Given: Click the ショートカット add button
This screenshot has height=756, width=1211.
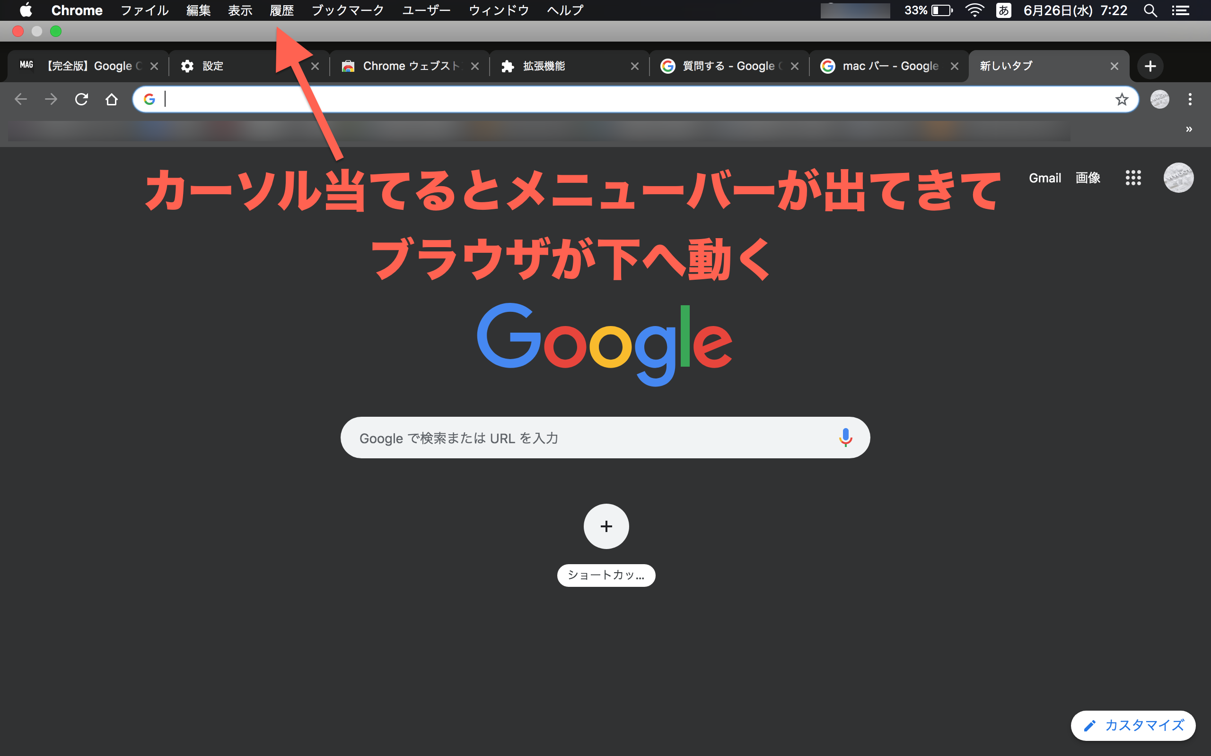Looking at the screenshot, I should [606, 525].
